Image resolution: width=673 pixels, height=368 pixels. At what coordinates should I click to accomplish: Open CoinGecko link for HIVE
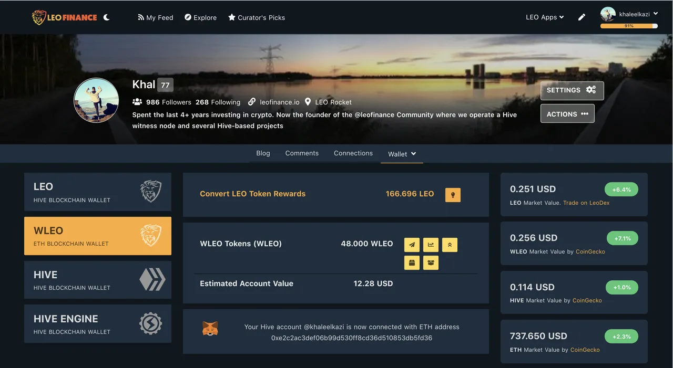[587, 300]
